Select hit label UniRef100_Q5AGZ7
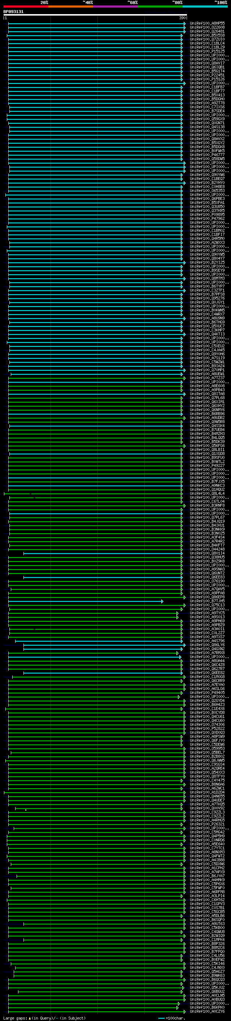231x1021 pixels. click(x=207, y=971)
